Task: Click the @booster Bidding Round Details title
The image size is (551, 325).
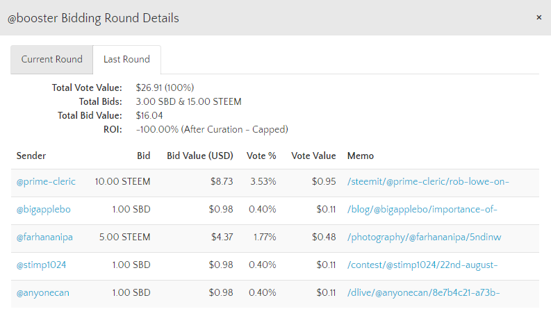Action: pyautogui.click(x=93, y=18)
